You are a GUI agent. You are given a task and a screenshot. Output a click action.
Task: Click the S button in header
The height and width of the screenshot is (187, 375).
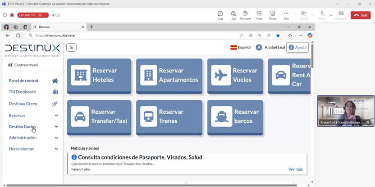tap(71, 47)
